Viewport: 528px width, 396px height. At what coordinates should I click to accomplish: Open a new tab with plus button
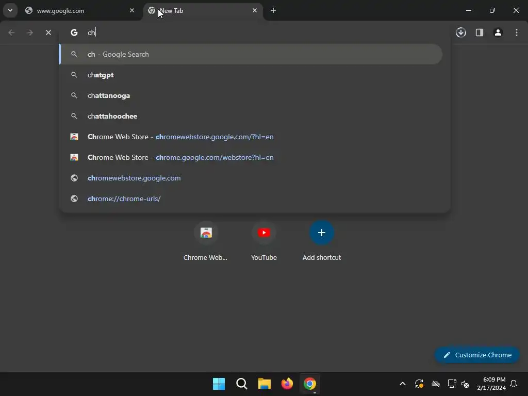pos(273,10)
